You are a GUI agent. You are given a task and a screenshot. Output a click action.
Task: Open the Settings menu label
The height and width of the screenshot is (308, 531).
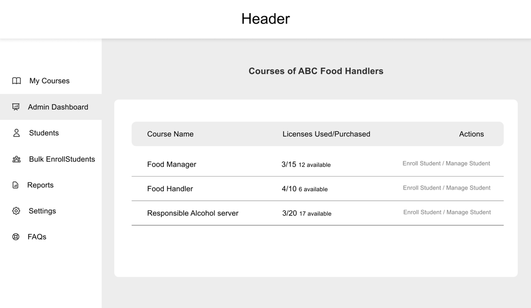click(42, 211)
